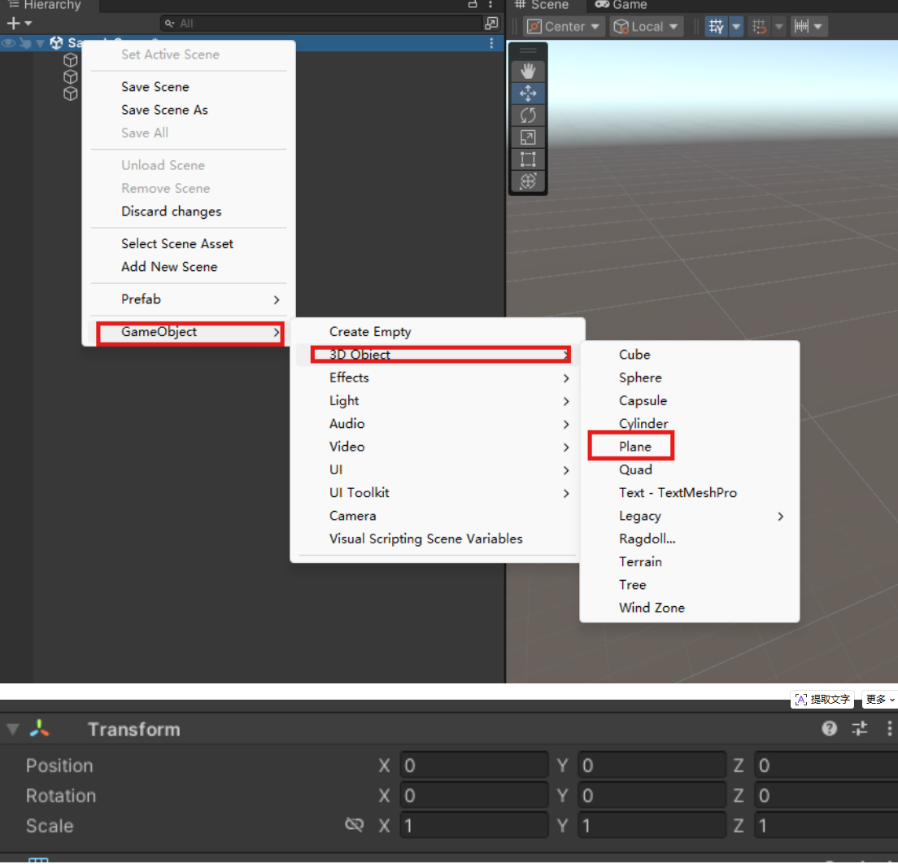Viewport: 898px width, 864px height.
Task: Select the Scale tool
Action: pyautogui.click(x=528, y=137)
